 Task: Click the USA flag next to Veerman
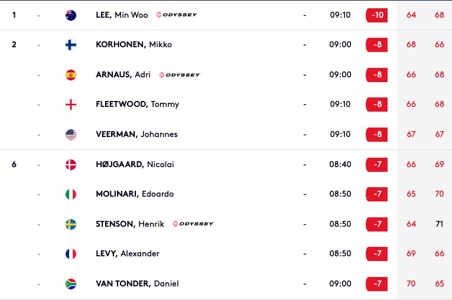[x=71, y=135]
